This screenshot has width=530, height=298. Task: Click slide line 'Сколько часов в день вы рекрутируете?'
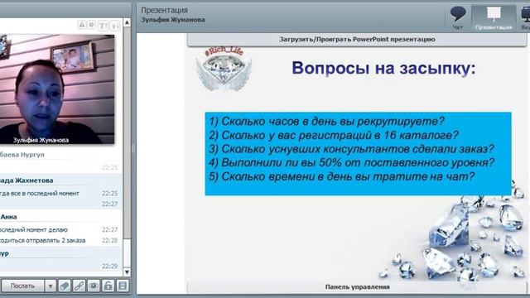pos(326,122)
